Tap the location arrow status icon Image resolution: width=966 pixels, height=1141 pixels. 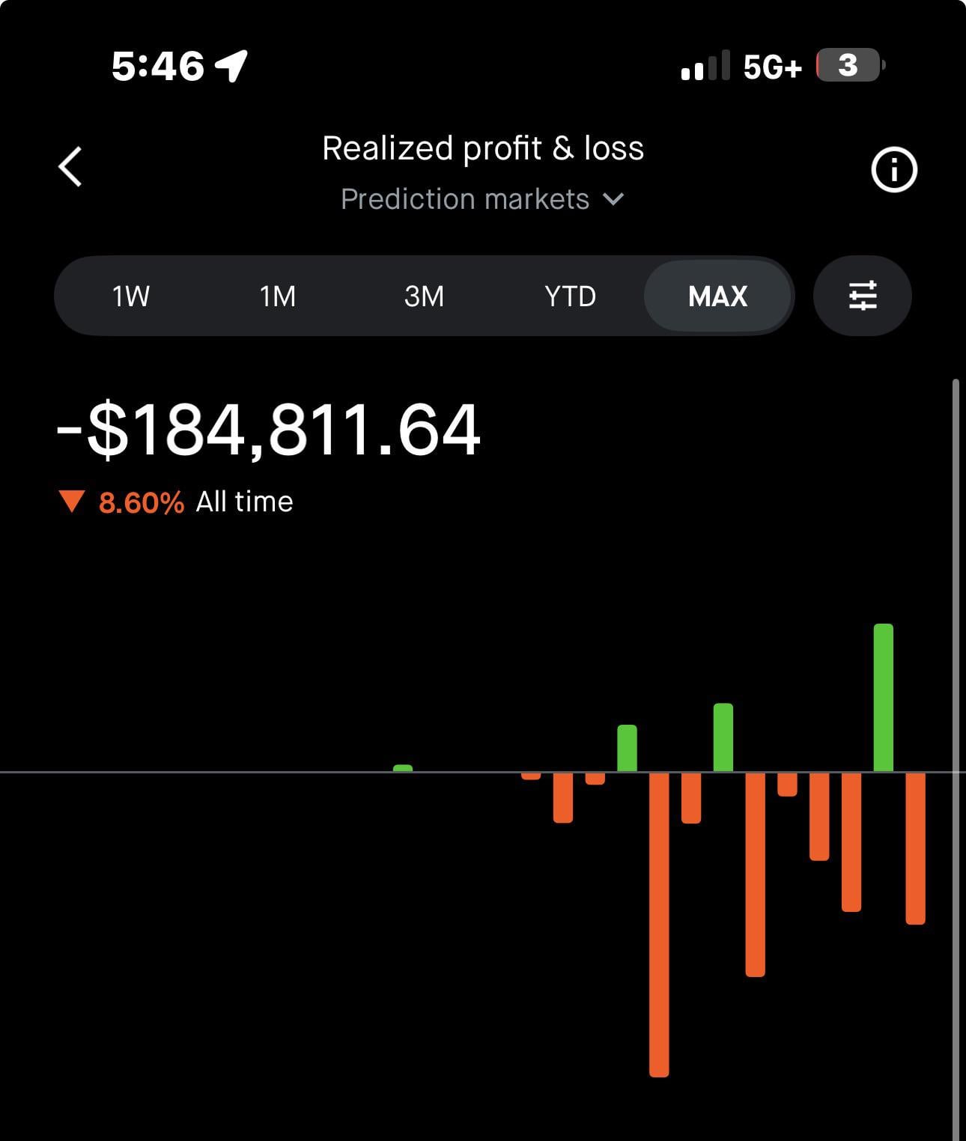(x=231, y=66)
